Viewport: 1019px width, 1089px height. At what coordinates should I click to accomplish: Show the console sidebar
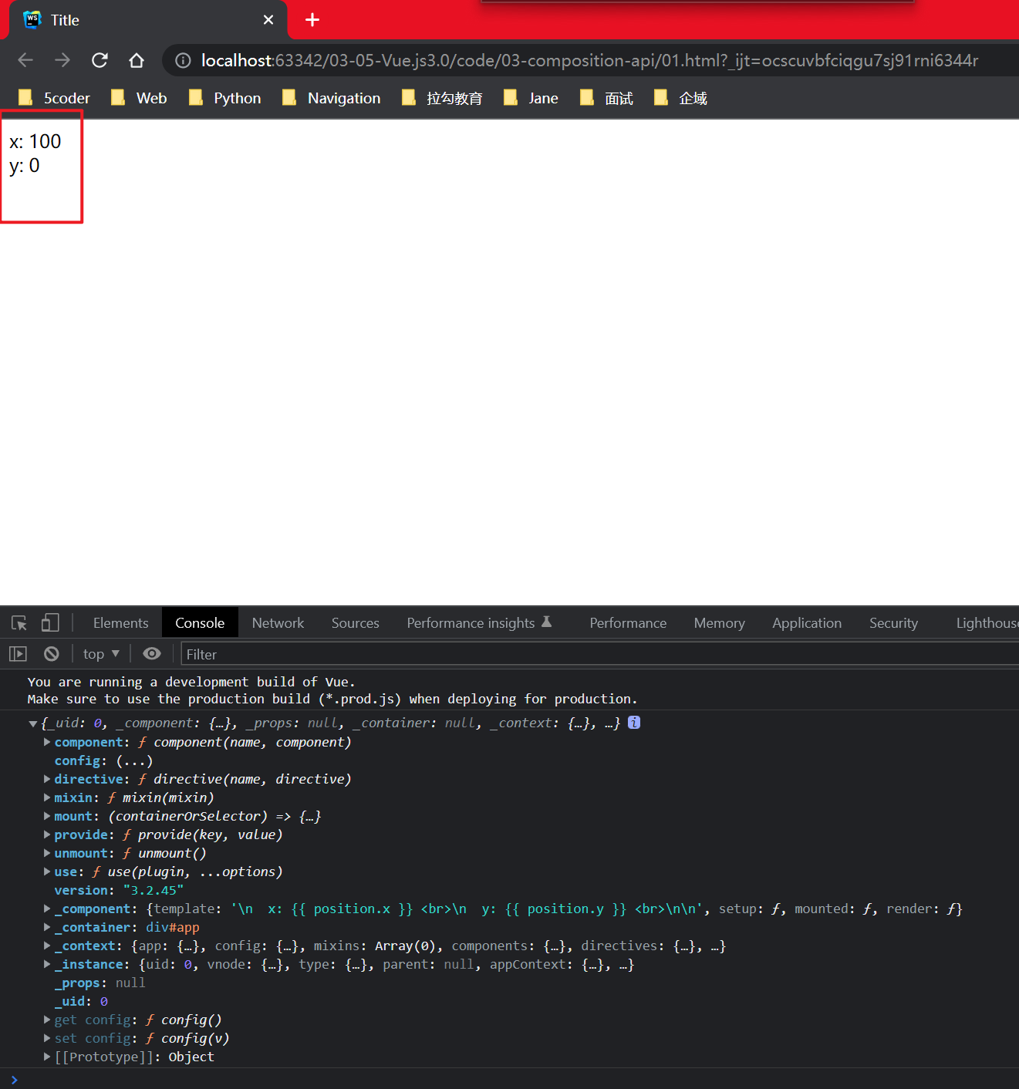18,654
